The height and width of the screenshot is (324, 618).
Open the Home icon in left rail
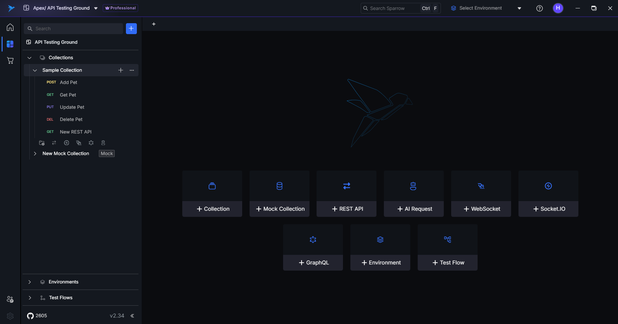pyautogui.click(x=10, y=27)
